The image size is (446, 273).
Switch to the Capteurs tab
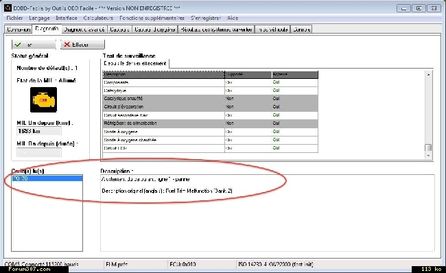pos(119,29)
